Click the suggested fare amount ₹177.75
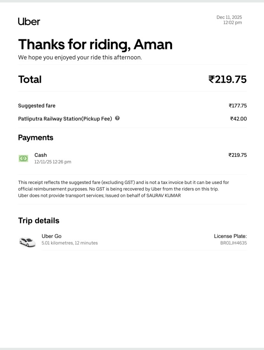Viewport: 264px width, 350px height. 238,106
